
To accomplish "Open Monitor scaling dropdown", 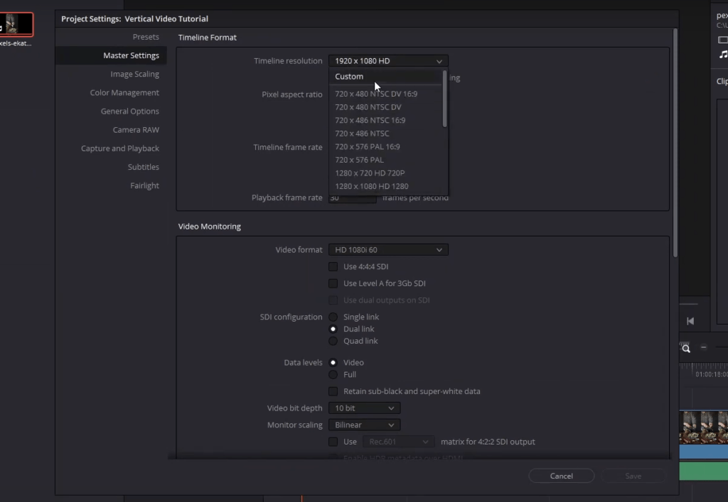I will point(365,425).
